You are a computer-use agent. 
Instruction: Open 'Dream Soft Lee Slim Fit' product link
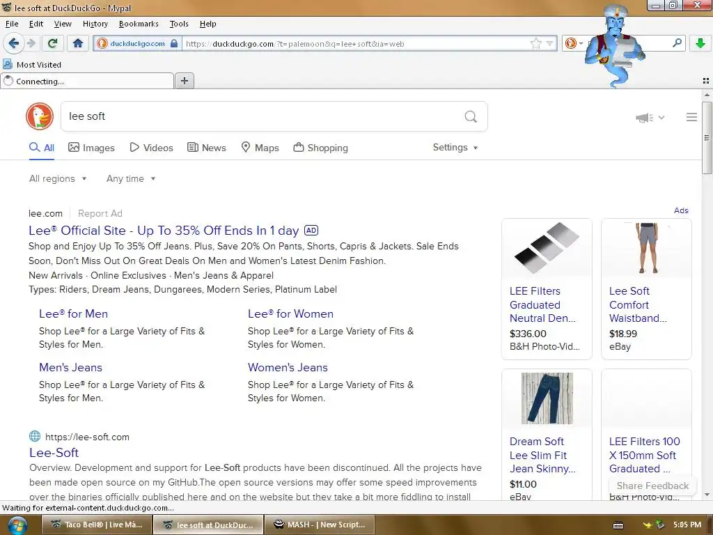(542, 455)
